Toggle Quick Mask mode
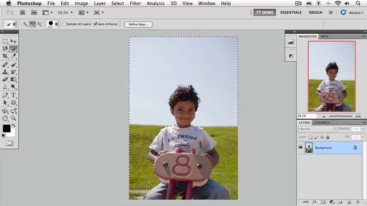367x206 pixels. [9, 143]
